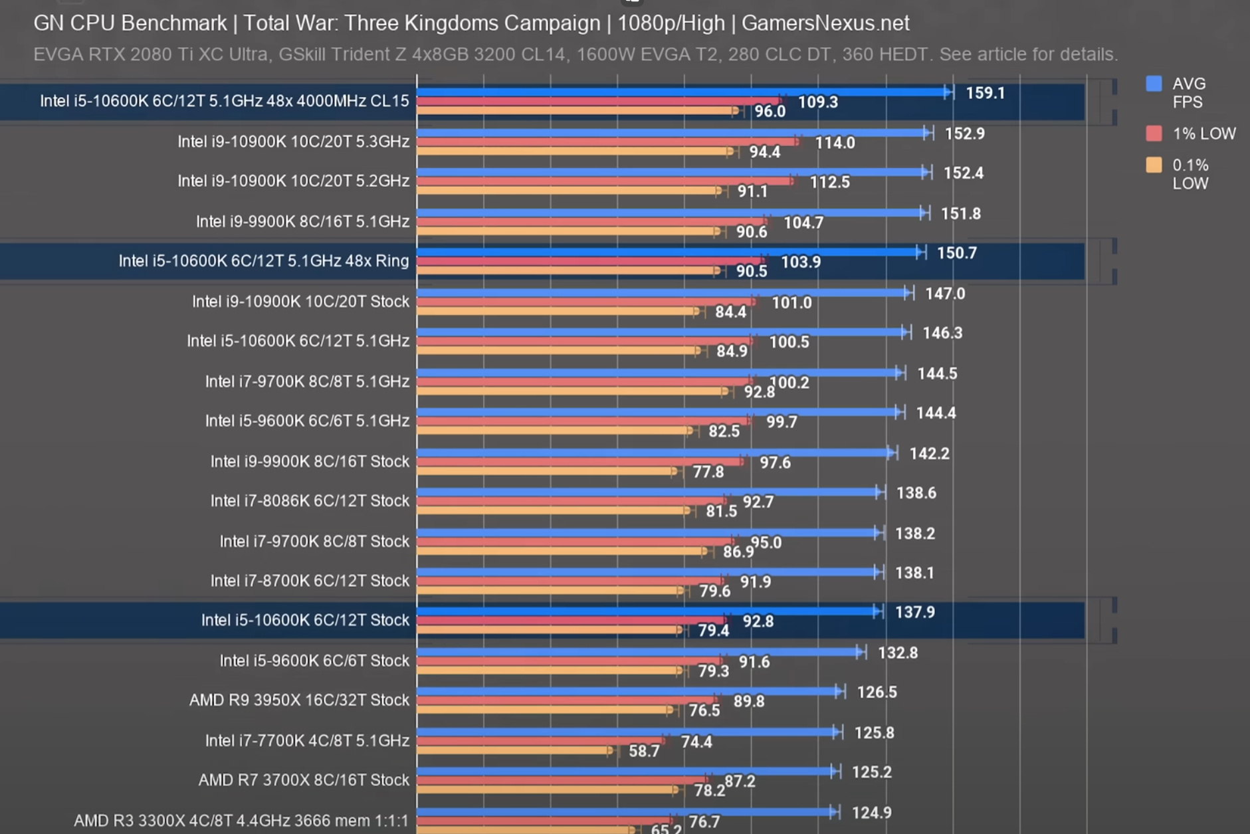The height and width of the screenshot is (834, 1250).
Task: Click the 125.2 average FPS value
Action: [871, 772]
